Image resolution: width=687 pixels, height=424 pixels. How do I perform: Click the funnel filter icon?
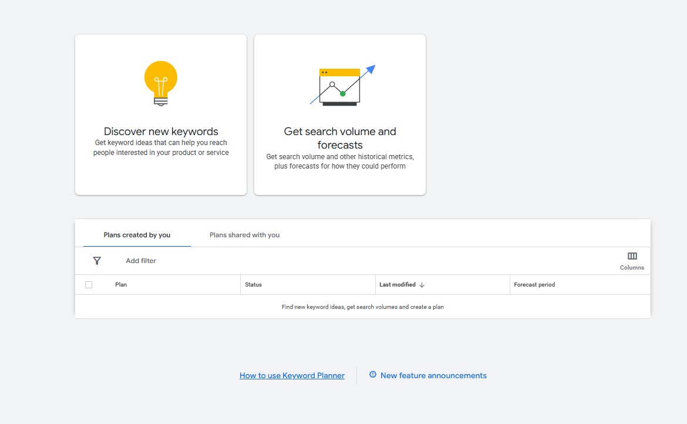(x=97, y=261)
